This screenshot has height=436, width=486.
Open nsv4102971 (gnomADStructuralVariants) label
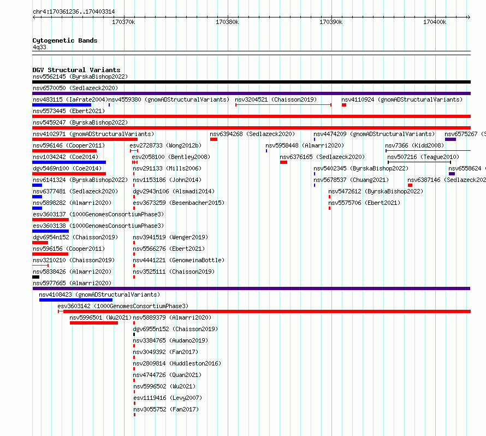coord(93,134)
